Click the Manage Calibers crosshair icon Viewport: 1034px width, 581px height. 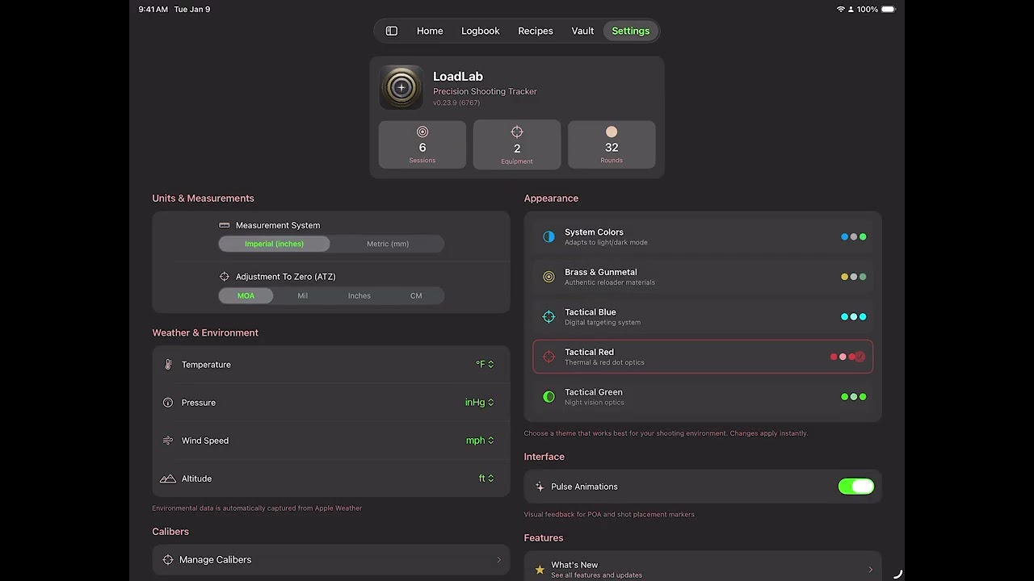168,560
